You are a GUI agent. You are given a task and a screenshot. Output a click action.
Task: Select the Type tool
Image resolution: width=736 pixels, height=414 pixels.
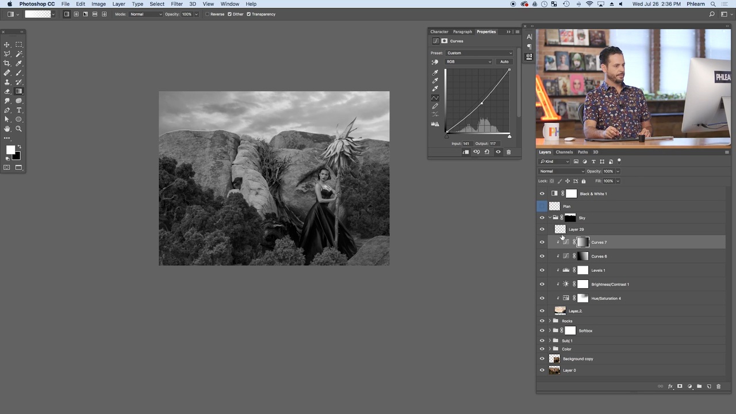(19, 110)
